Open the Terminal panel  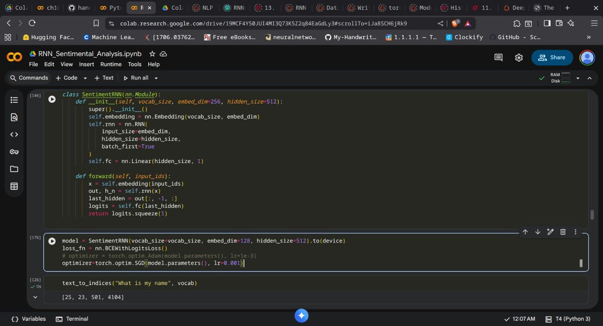71,319
